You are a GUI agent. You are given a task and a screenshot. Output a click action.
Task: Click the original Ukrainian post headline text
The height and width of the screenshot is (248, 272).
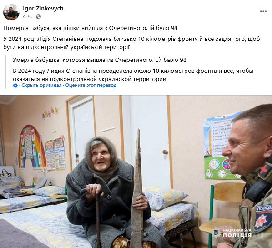[91, 28]
